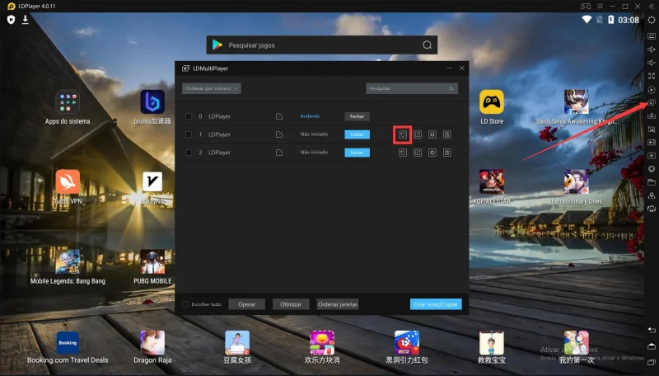Image resolution: width=659 pixels, height=376 pixels.
Task: Take a screenshot using the sidebar icon
Action: (652, 129)
